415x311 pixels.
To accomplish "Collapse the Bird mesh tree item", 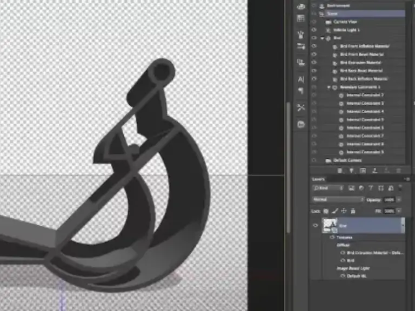I will 323,38.
